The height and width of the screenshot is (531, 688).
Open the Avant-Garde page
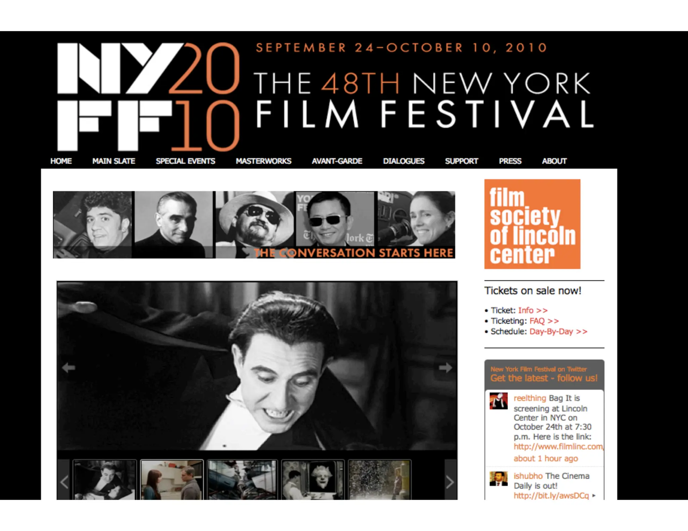click(337, 161)
